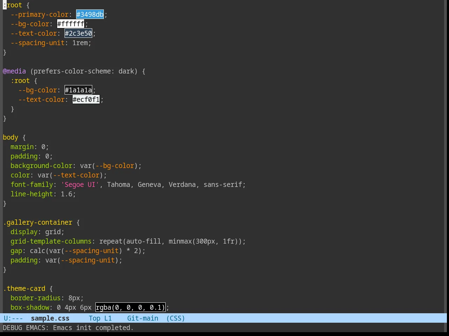This screenshot has width=449, height=336.
Task: Click --spacing-unit inside the calc expression
Action: pos(92,251)
